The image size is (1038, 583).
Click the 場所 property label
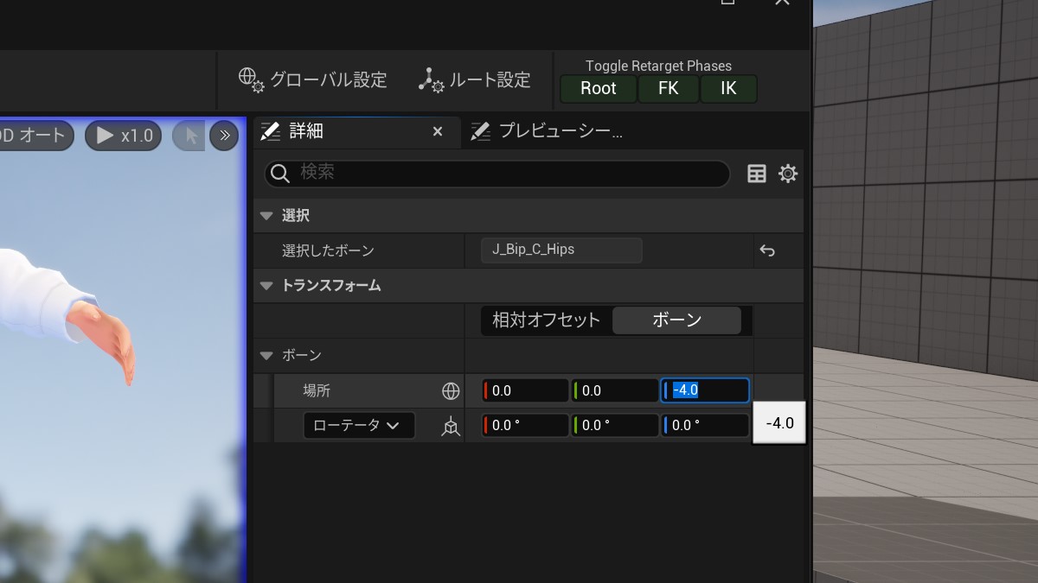pos(317,390)
